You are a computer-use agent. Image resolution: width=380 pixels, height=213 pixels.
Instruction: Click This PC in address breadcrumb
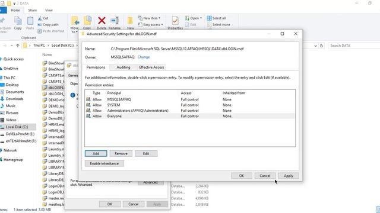point(39,45)
